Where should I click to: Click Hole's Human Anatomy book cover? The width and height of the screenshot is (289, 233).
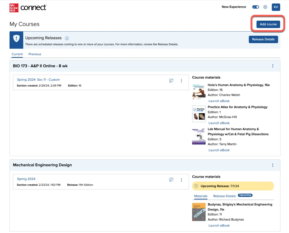click(199, 92)
